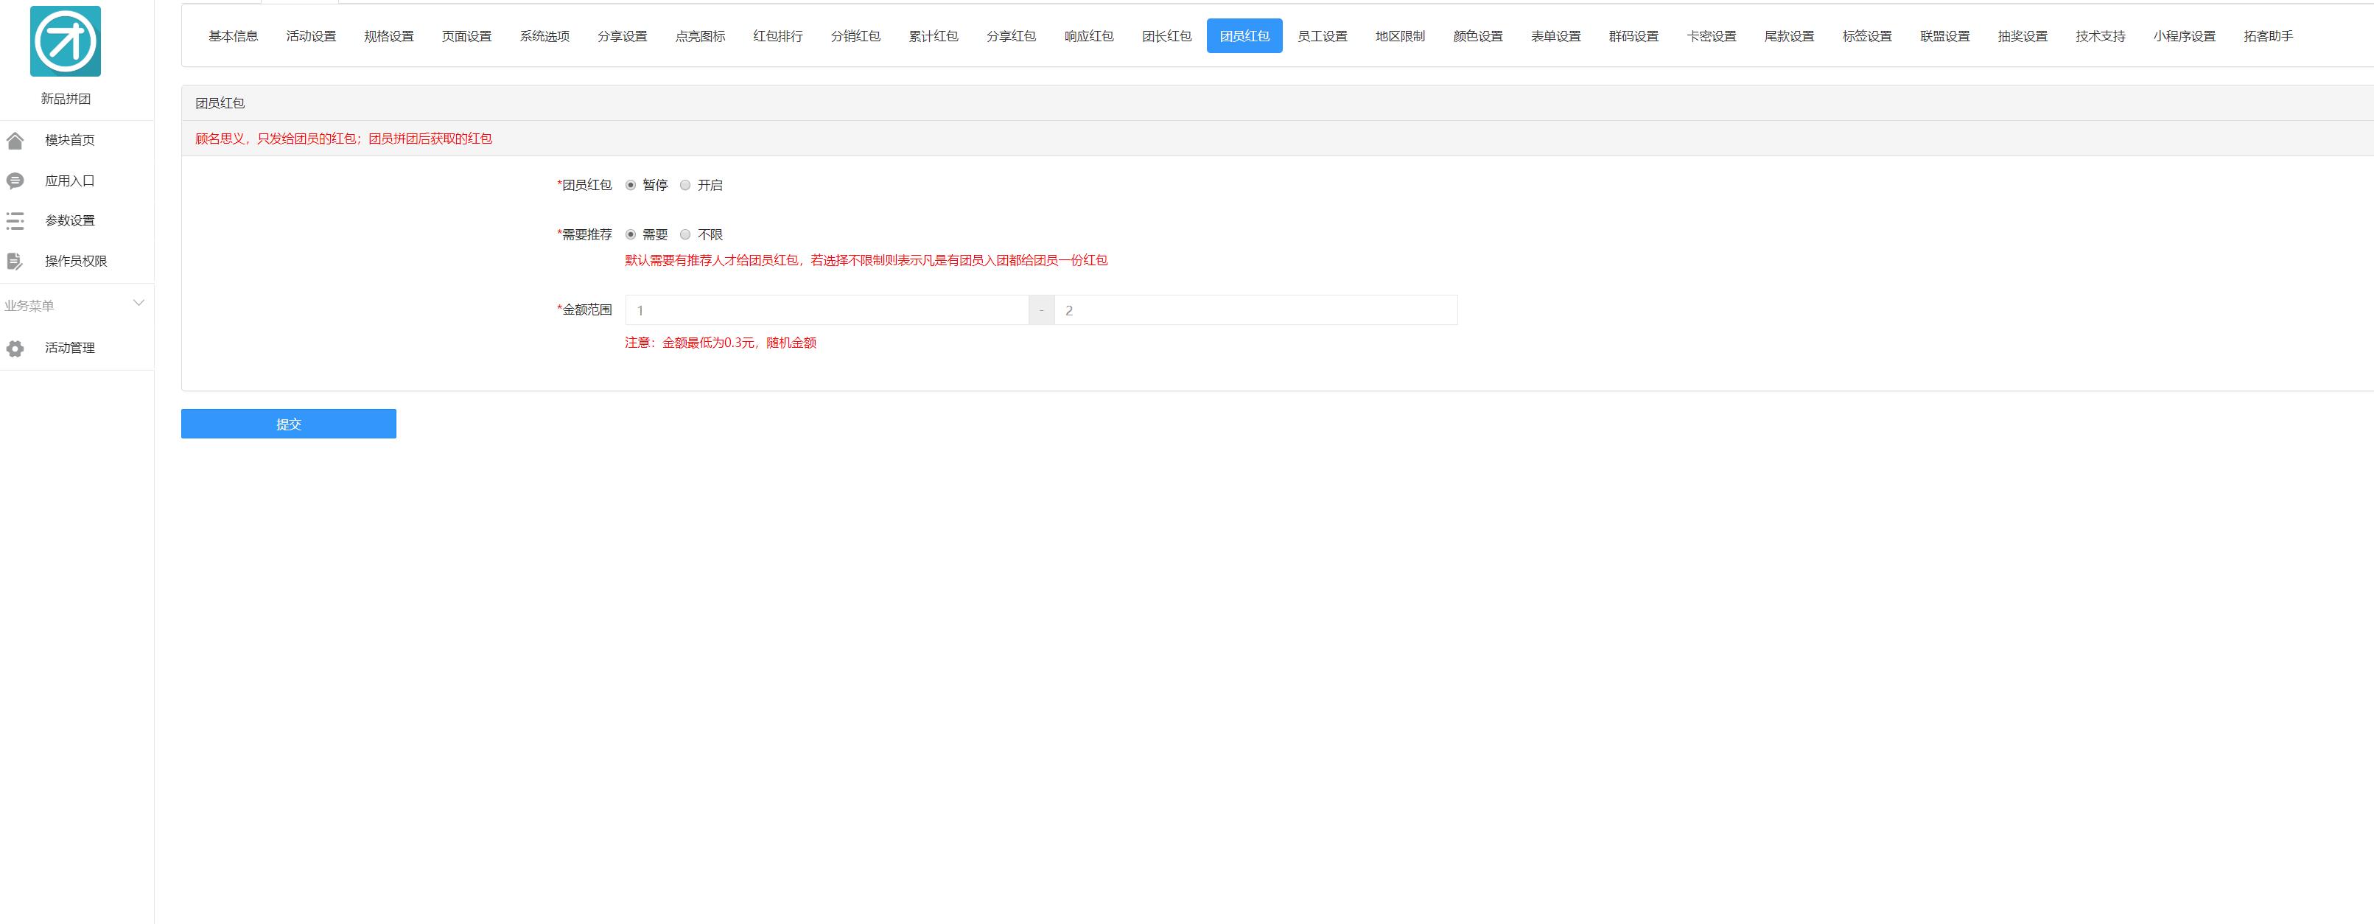2374x924 pixels.
Task: Open the 地区限制 tab
Action: point(1400,36)
